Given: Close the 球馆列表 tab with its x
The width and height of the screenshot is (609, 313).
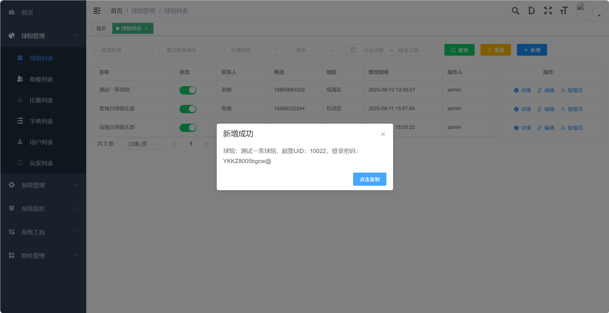Looking at the screenshot, I should pyautogui.click(x=146, y=29).
